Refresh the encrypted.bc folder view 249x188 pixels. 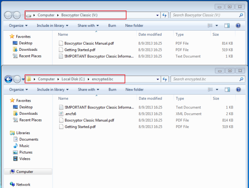pyautogui.click(x=165, y=79)
